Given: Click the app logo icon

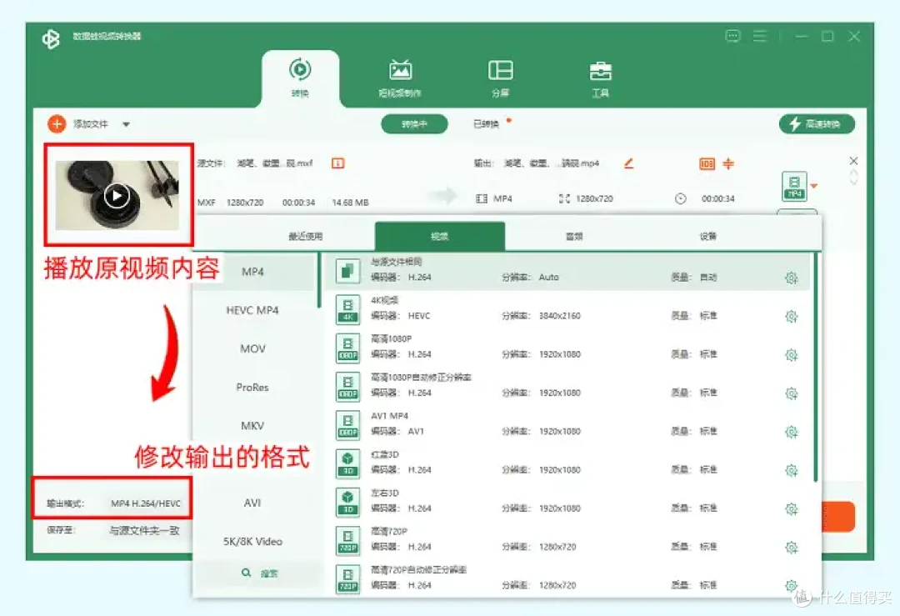Looking at the screenshot, I should click(51, 39).
